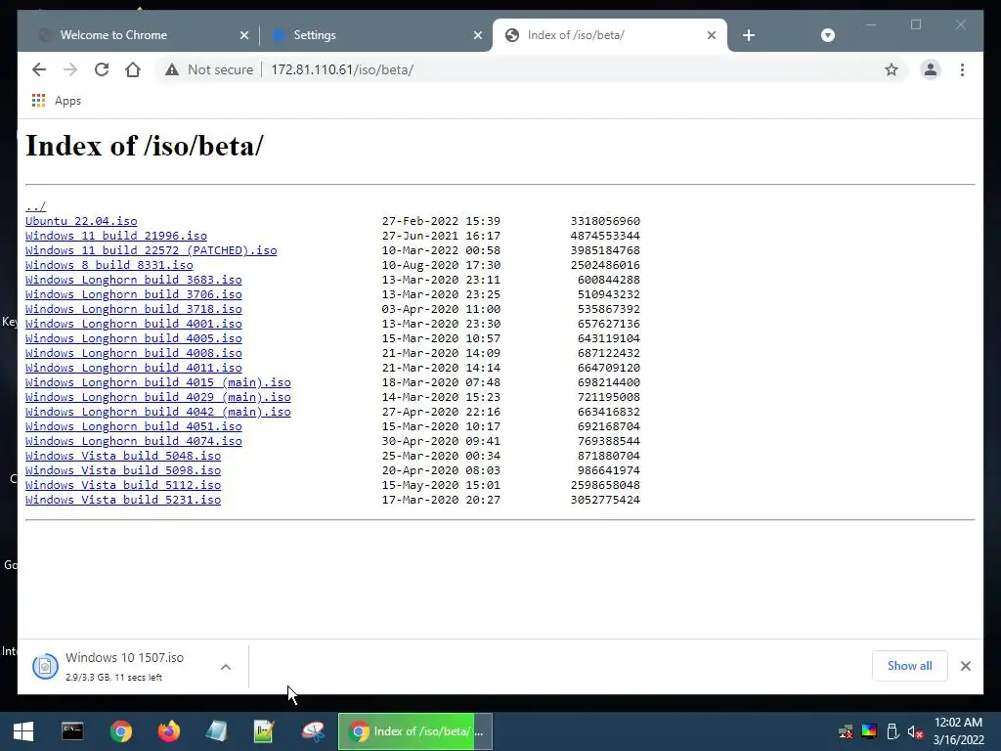Open Windows_Vista_build_5112.iso link

pyautogui.click(x=123, y=485)
